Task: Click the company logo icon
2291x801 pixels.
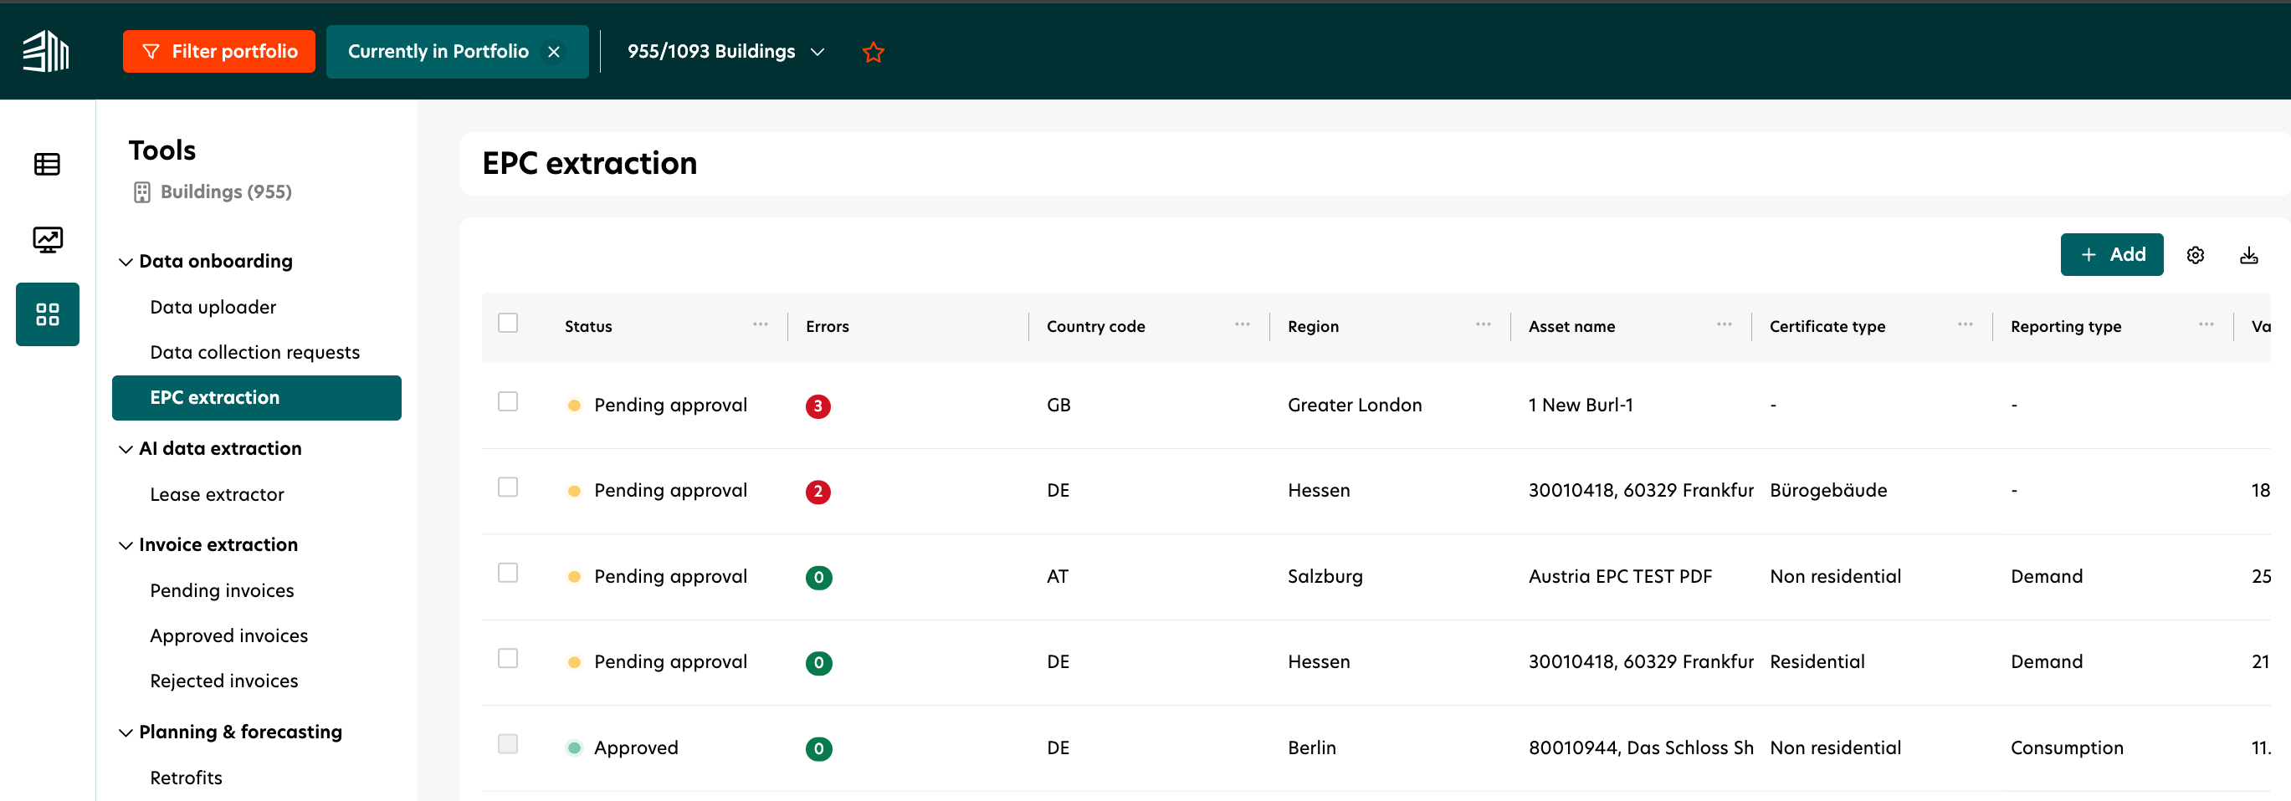Action: [46, 52]
